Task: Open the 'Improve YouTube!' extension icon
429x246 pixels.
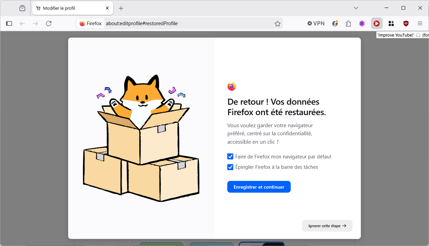Action: [x=377, y=23]
